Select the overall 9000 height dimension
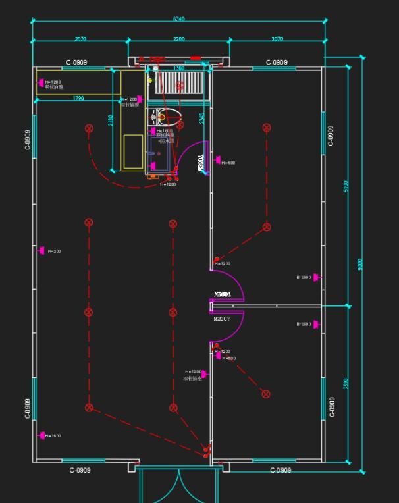 click(x=360, y=264)
